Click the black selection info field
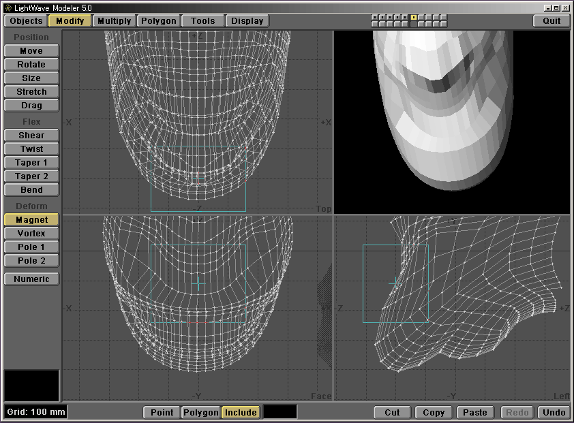The width and height of the screenshot is (574, 423). pyautogui.click(x=280, y=412)
